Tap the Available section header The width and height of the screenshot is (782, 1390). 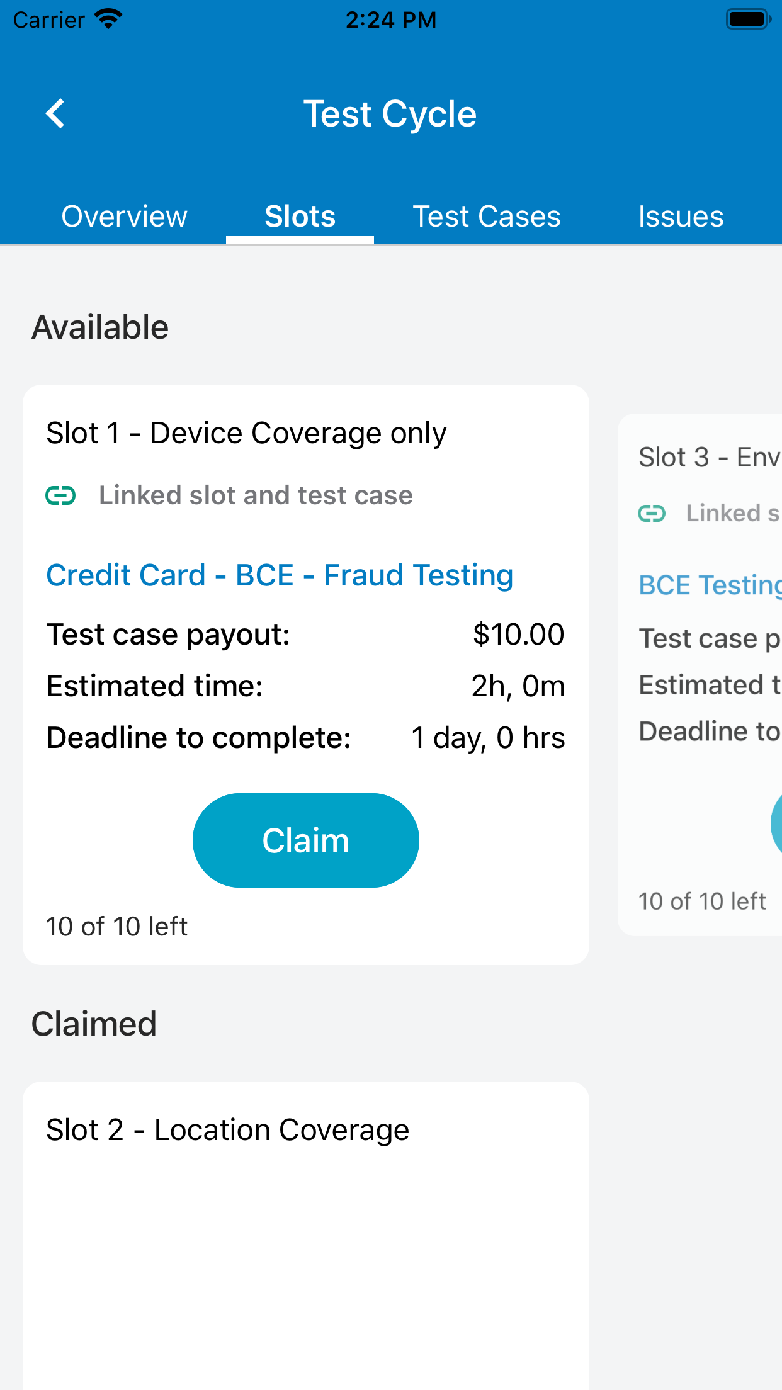coord(100,326)
